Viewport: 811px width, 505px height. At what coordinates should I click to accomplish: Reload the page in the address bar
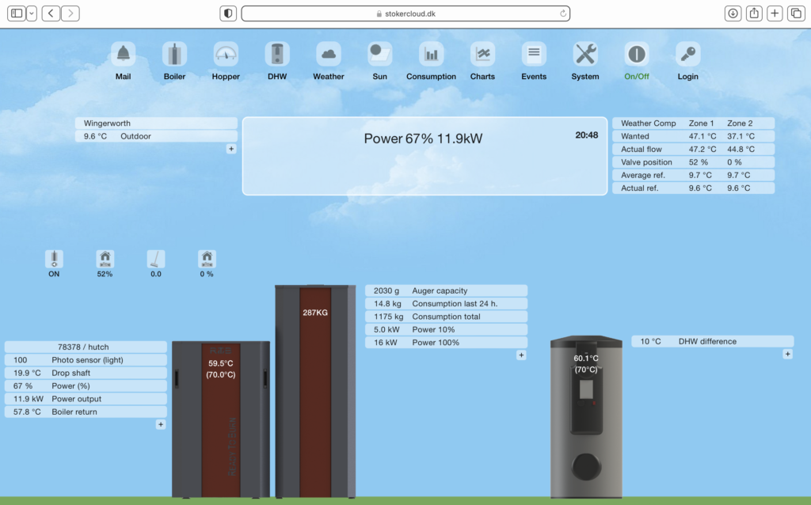pos(563,13)
